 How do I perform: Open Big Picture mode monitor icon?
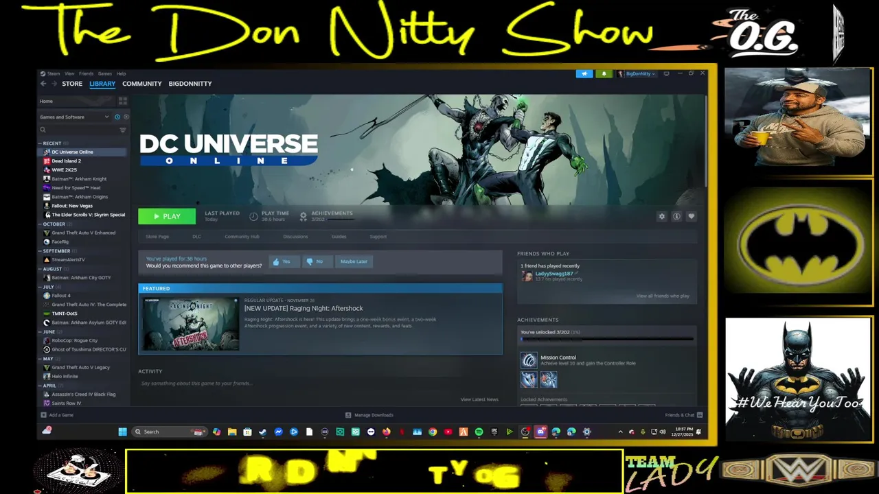(666, 73)
